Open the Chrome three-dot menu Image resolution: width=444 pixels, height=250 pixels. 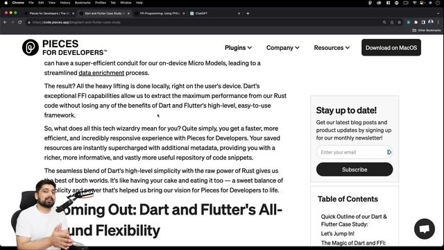tap(438, 22)
